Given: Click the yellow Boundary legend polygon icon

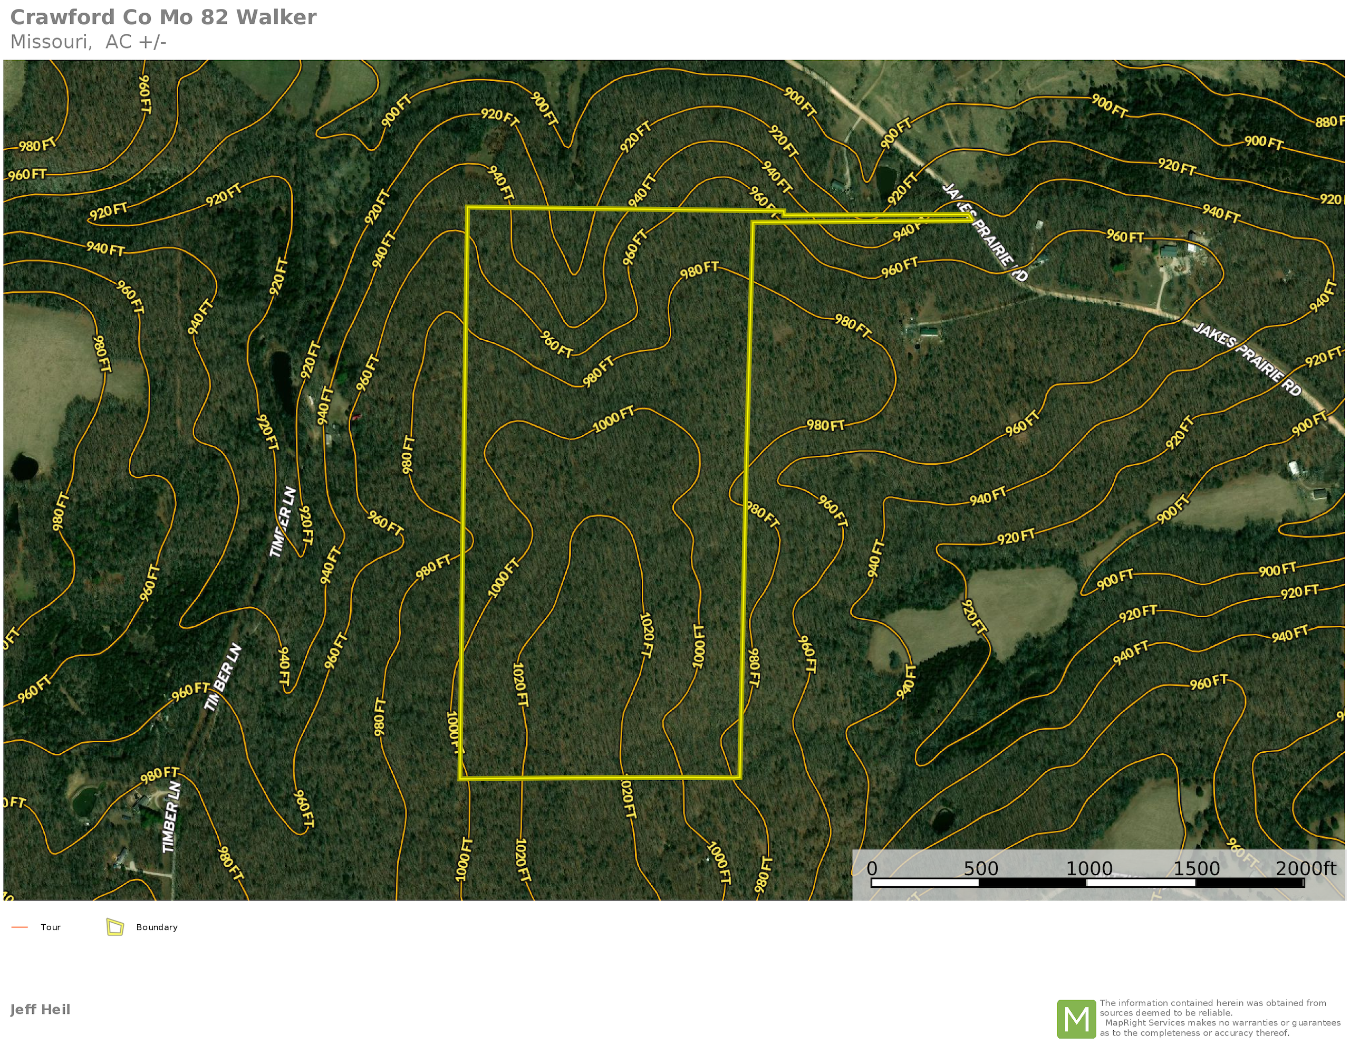Looking at the screenshot, I should (x=115, y=926).
